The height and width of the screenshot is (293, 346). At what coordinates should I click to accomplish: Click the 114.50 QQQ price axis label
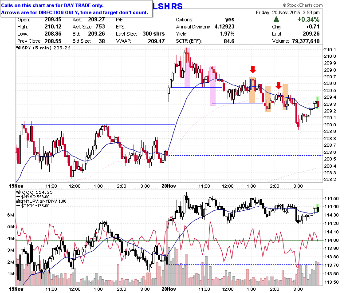(x=331, y=198)
